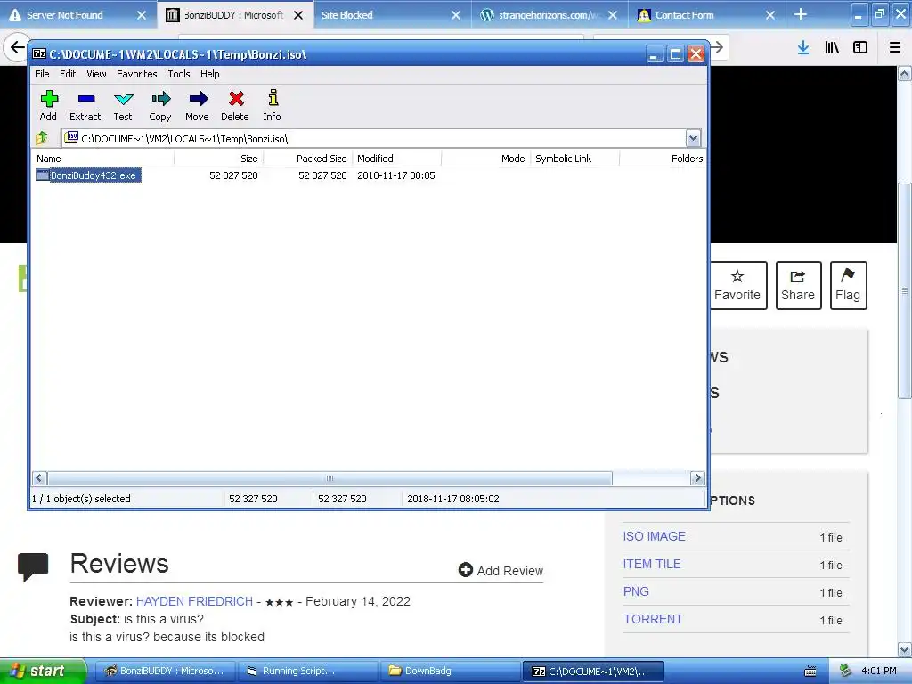912x684 pixels.
Task: Click the horizontal scrollbar left arrow
Action: pyautogui.click(x=39, y=478)
